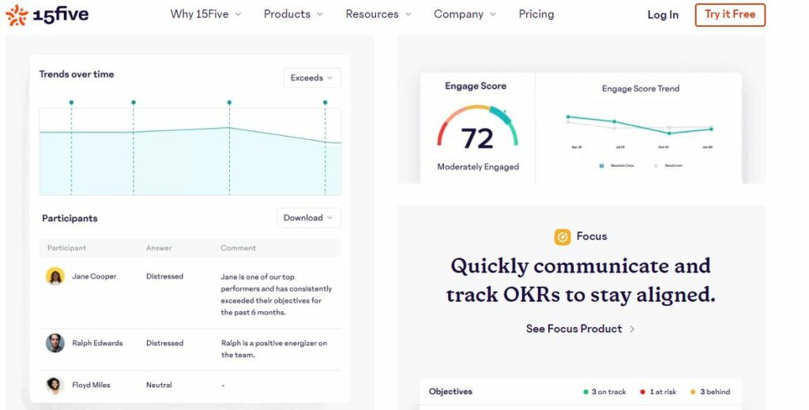Click the Focus product label
The width and height of the screenshot is (809, 410).
[x=591, y=236]
